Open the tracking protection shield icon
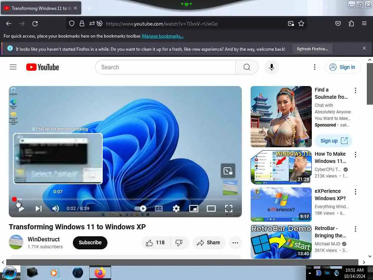This screenshot has height=280, width=373. pos(72,24)
